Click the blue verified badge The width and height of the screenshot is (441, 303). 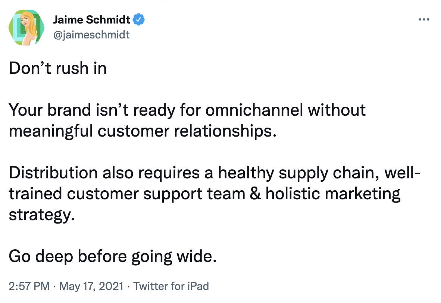coord(139,19)
